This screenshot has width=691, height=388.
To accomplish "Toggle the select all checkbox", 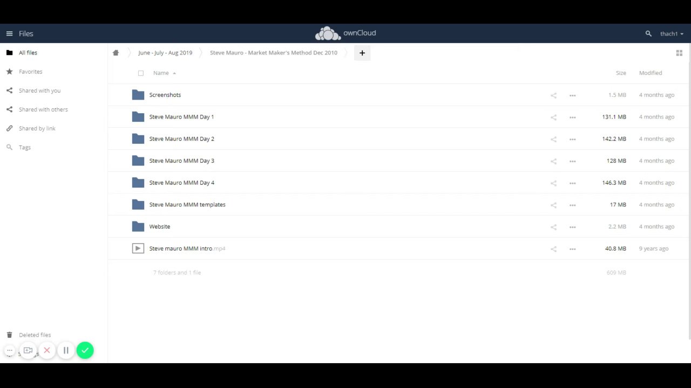I will [x=141, y=73].
